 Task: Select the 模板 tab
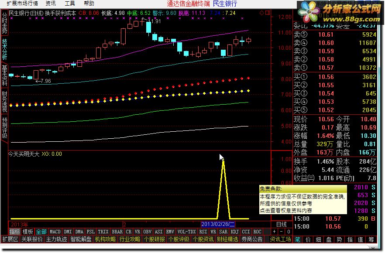coord(27,232)
